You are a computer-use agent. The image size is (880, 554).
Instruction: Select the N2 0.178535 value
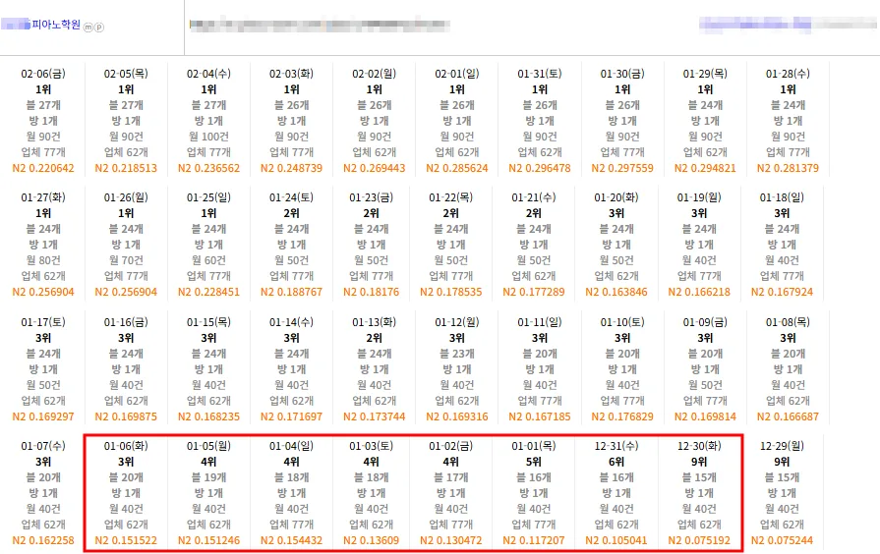click(450, 292)
